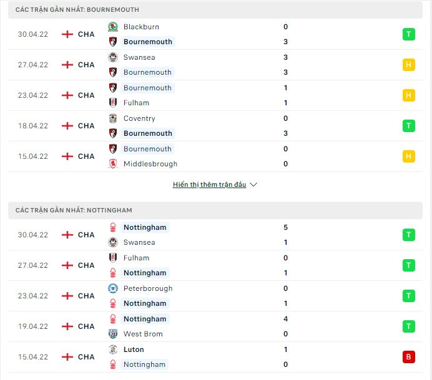Click 'Hiển thị thêm trận đấu' link text

click(x=209, y=185)
